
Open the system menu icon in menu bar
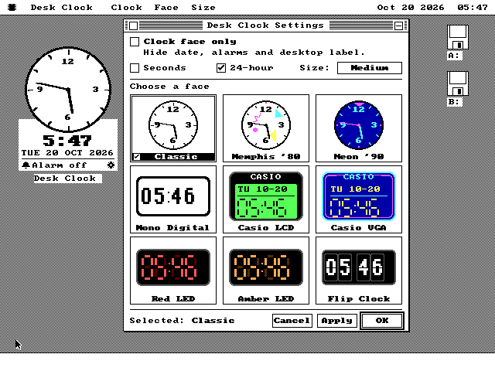12,7
